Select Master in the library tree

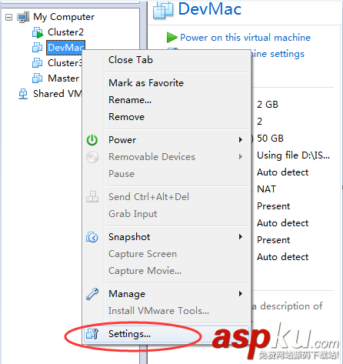click(x=64, y=78)
